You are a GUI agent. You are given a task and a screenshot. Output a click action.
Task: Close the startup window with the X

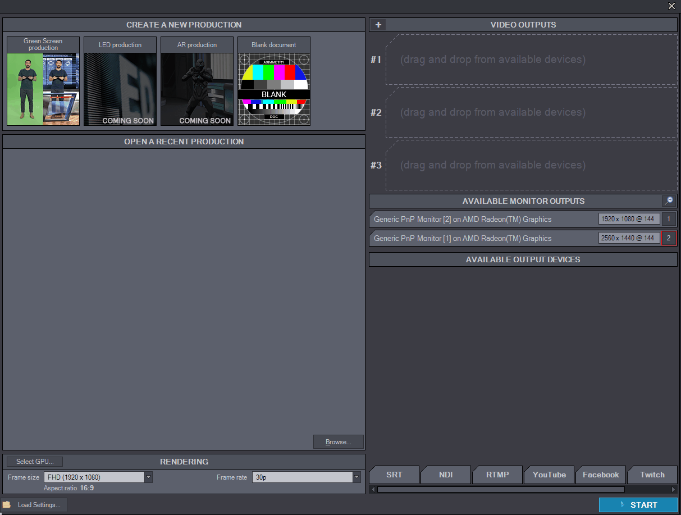pos(671,6)
